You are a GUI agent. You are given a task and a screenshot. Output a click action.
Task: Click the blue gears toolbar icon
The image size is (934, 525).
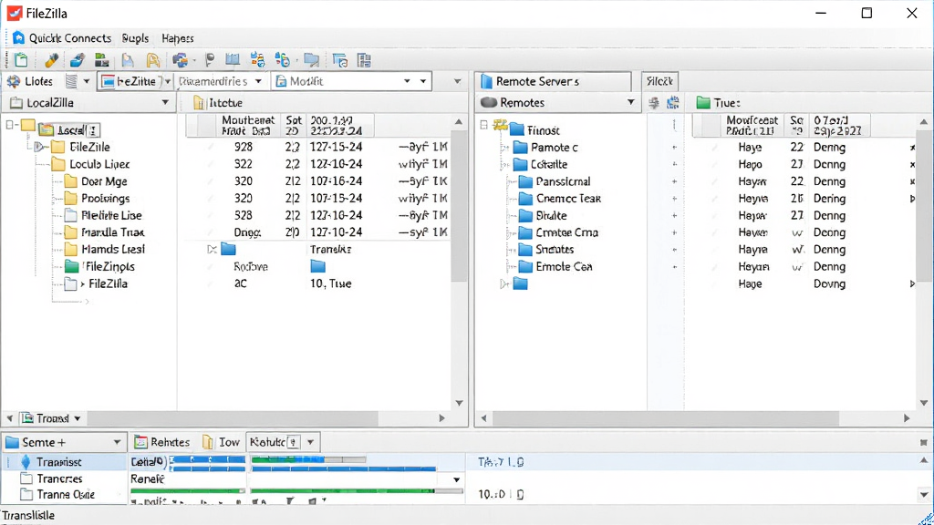[180, 59]
